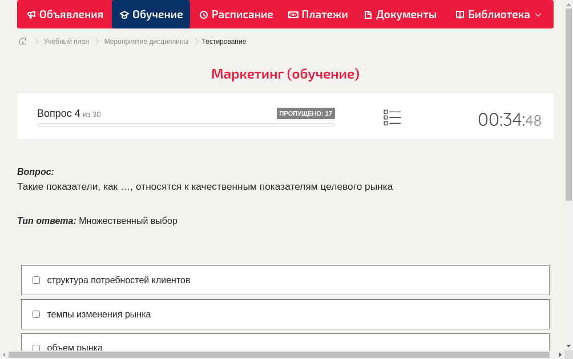
Task: Open the Тестирование breadcrumb link
Action: point(223,41)
